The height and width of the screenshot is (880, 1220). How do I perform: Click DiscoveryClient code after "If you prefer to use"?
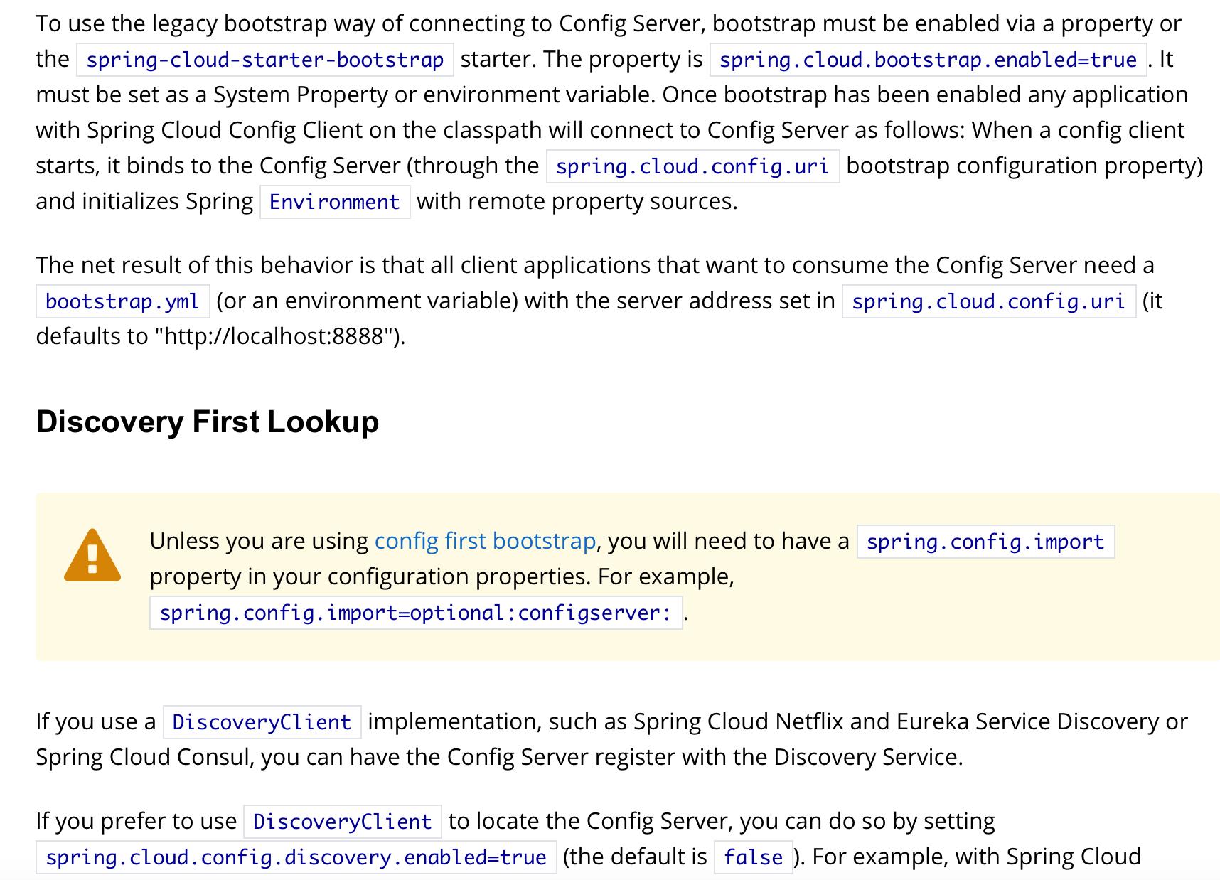[x=342, y=822]
